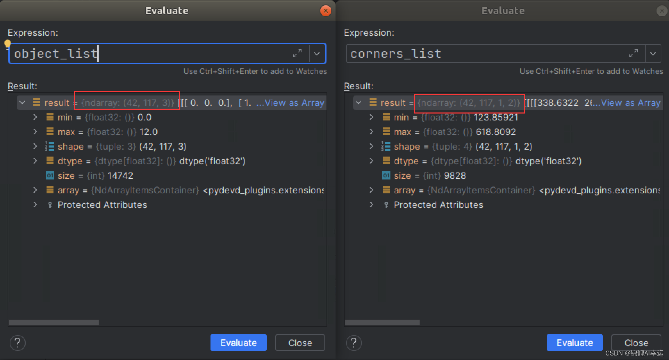This screenshot has height=360, width=669.
Task: Click Evaluate button in corners_list dialog
Action: 575,343
